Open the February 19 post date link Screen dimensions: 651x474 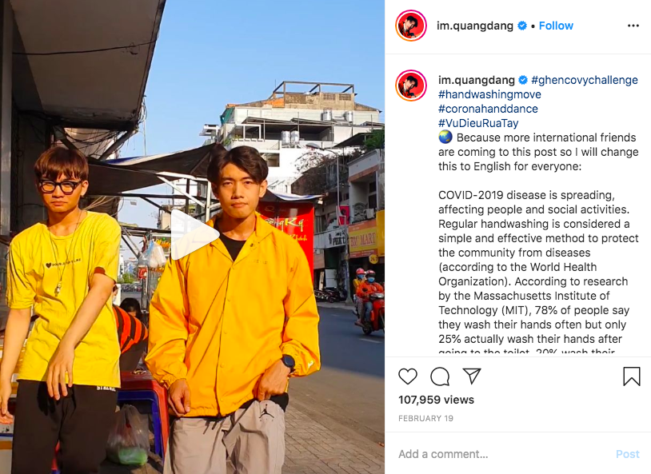click(x=425, y=418)
